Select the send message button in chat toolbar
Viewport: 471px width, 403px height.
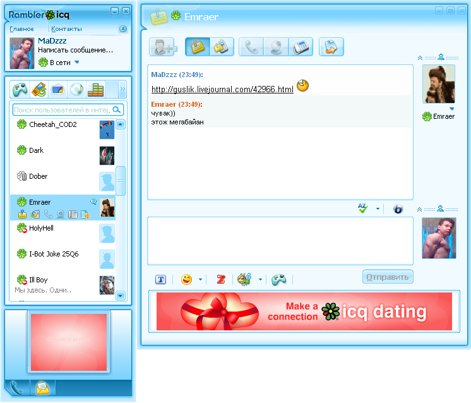tap(198, 47)
